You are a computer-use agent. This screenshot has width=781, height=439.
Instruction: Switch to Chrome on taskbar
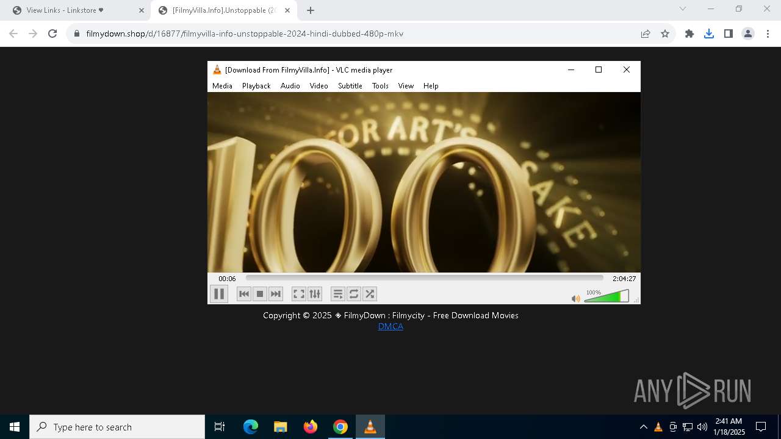[340, 427]
